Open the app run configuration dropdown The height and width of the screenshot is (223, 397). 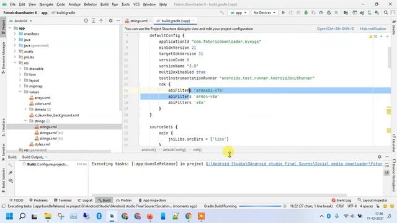coord(238,12)
